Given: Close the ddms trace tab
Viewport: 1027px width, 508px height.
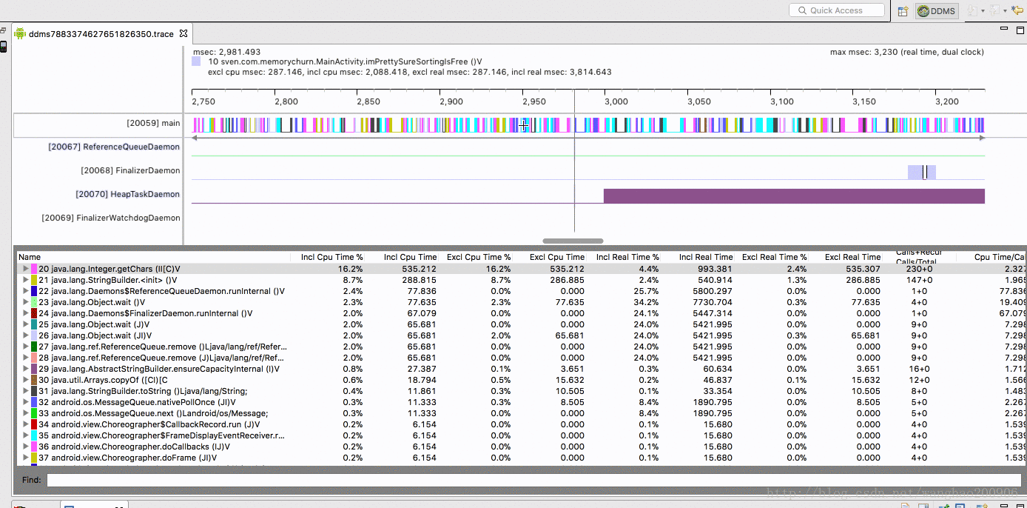Looking at the screenshot, I should [183, 33].
